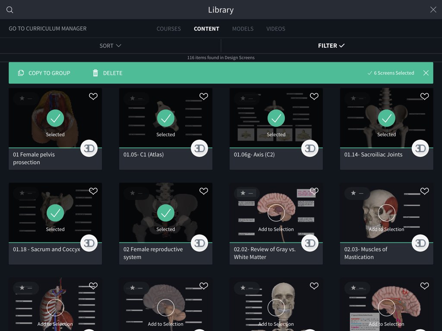Deselect 01 Female pelvis prosection checkmark
The image size is (442, 331).
click(x=55, y=118)
